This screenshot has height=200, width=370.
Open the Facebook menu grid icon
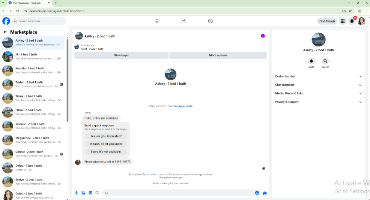pyautogui.click(x=342, y=21)
